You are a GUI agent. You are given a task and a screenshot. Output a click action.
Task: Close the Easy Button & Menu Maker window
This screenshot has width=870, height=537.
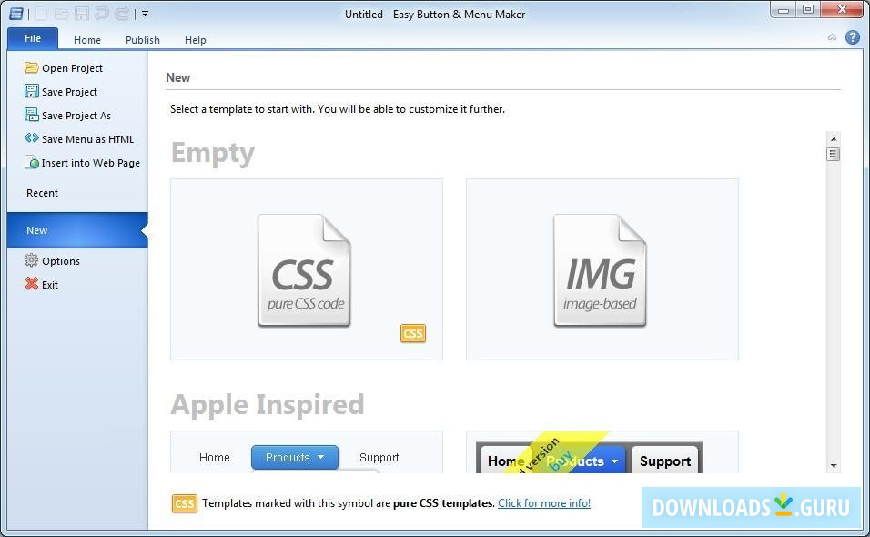pos(841,10)
